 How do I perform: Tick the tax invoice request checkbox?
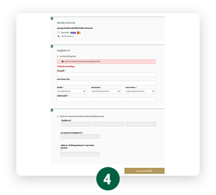coord(58,116)
